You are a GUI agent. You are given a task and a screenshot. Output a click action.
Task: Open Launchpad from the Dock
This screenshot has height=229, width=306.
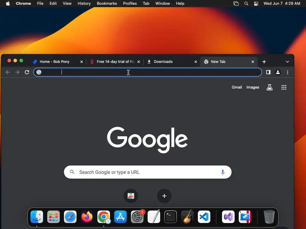[53, 217]
